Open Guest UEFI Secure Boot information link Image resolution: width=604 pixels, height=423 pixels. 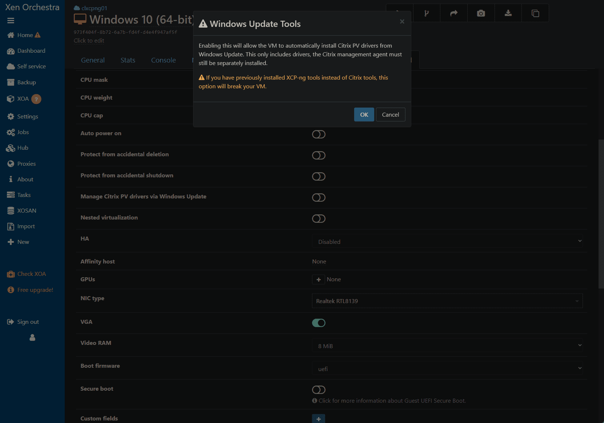pyautogui.click(x=392, y=400)
